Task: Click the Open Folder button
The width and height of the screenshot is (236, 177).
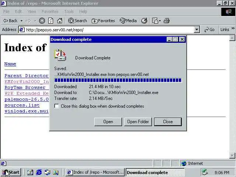Action: coord(138,122)
